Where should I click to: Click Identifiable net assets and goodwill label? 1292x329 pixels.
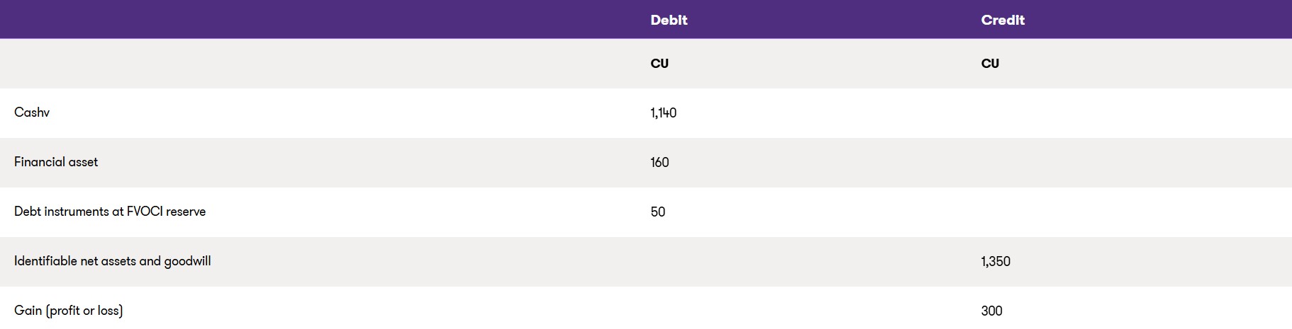[x=113, y=261]
